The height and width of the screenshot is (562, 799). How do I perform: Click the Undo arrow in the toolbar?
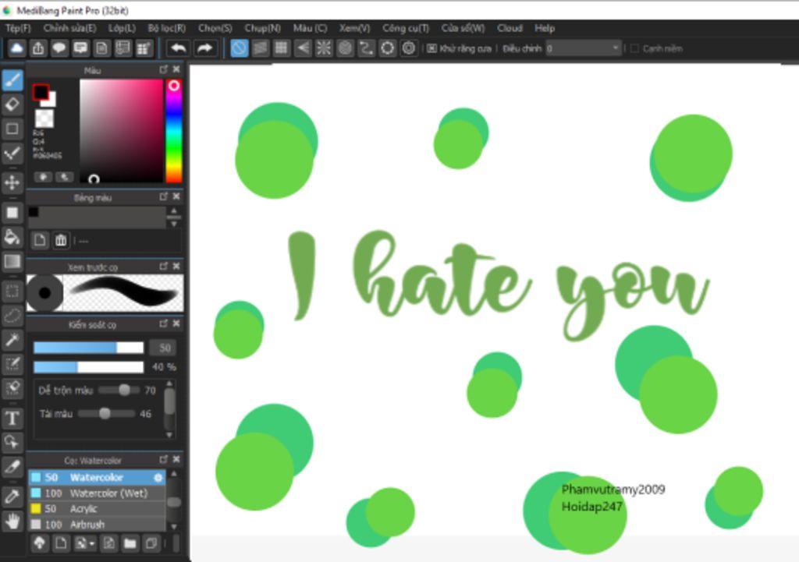tap(178, 48)
